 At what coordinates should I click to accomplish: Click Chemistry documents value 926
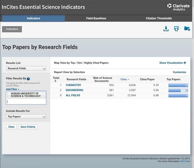coord(111,85)
